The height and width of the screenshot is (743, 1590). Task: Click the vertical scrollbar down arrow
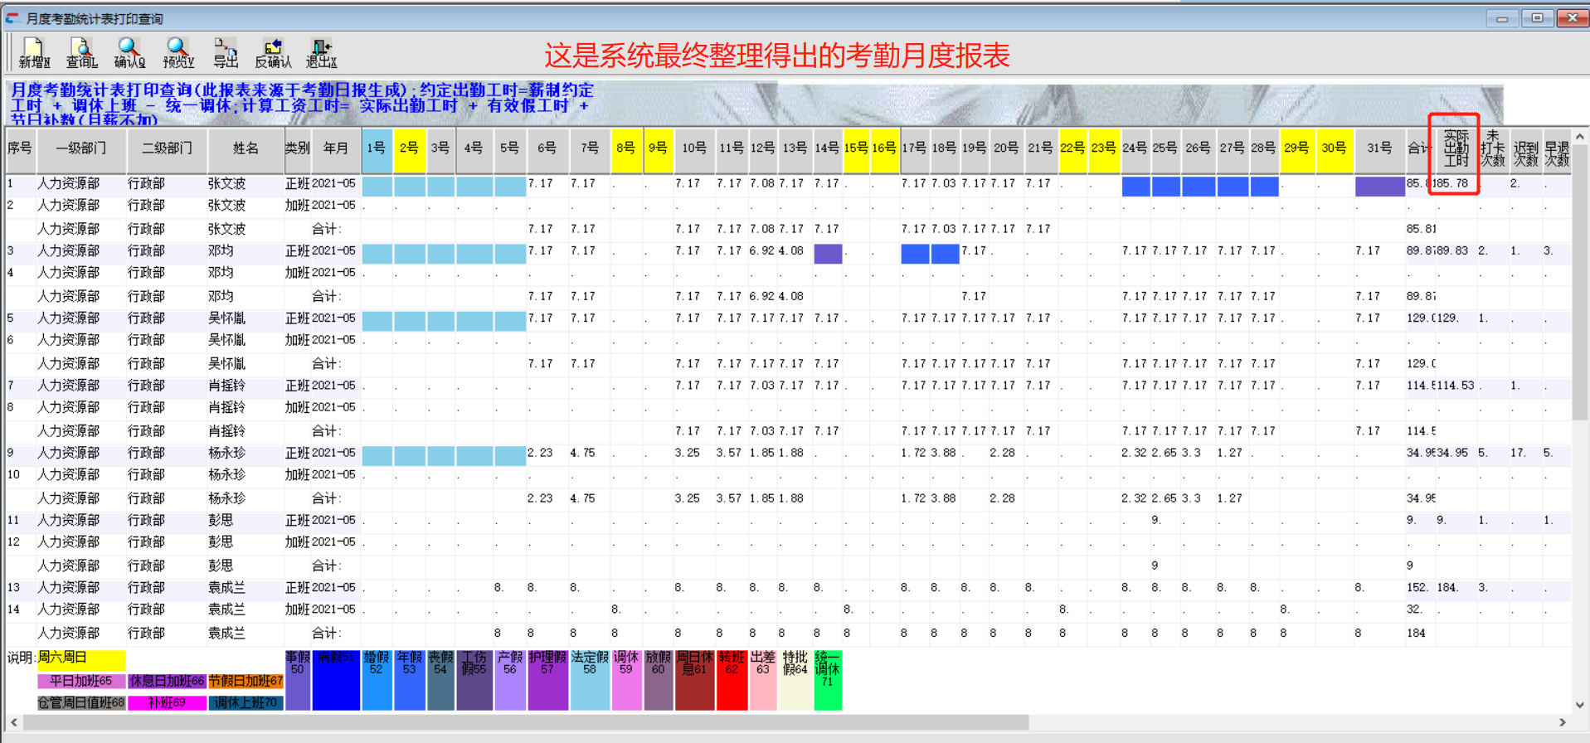(1579, 705)
